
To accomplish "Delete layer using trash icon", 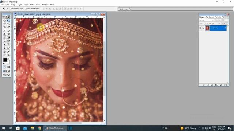I will 225,85.
